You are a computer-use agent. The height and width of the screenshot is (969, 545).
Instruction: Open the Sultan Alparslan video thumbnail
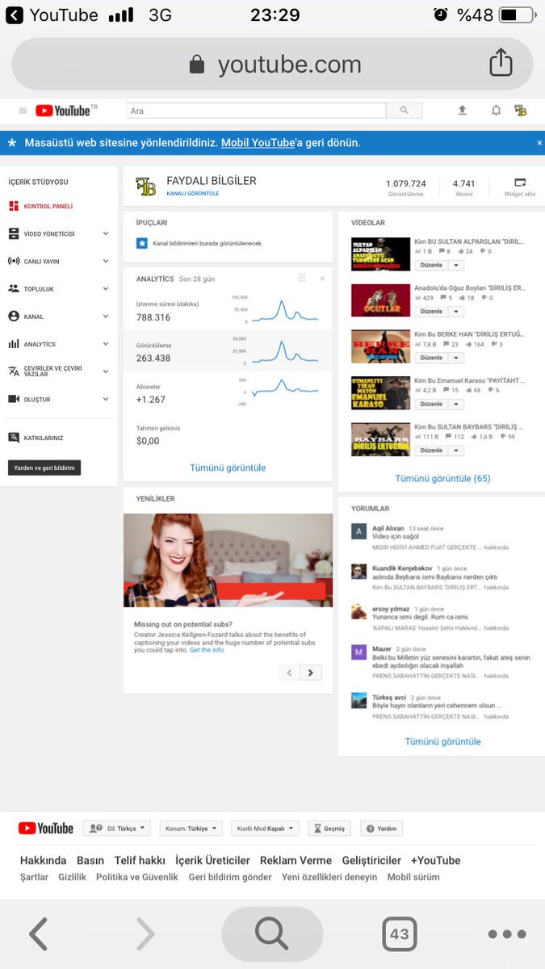[381, 254]
